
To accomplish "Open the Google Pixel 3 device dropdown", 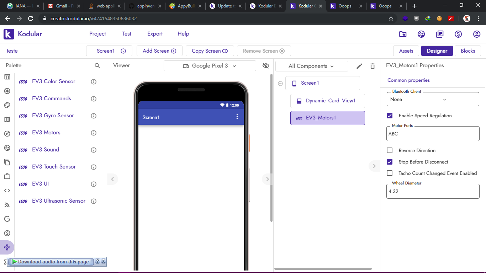I will point(210,66).
